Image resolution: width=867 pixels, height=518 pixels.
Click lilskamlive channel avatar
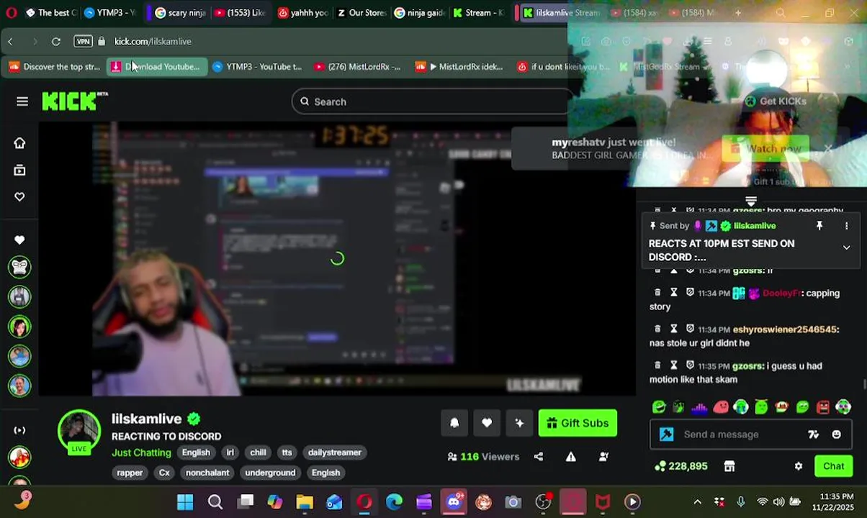(x=78, y=430)
